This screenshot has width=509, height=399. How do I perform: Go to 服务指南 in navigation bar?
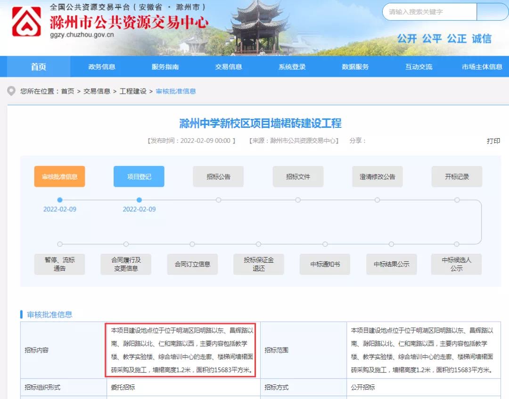165,67
